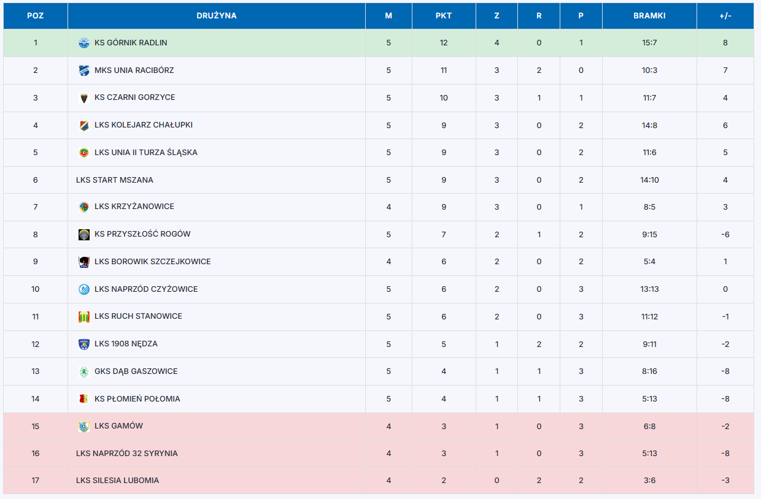Click the LKS Naprzód Czyżowice crest icon
The image size is (761, 499).
point(84,289)
